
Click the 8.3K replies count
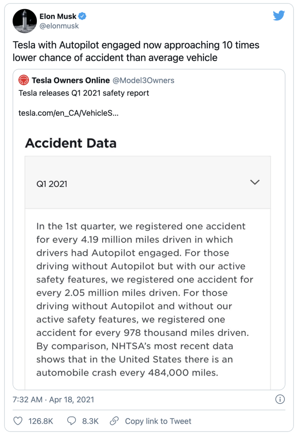[90, 421]
